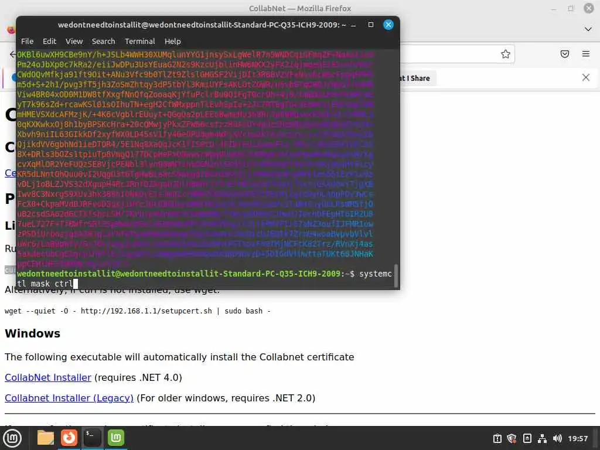Open the Help menu in terminal
This screenshot has height=450, width=600.
[173, 42]
